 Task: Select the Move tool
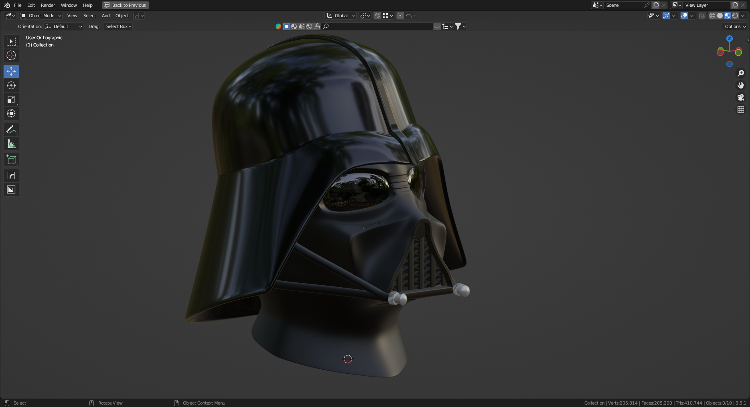click(11, 71)
